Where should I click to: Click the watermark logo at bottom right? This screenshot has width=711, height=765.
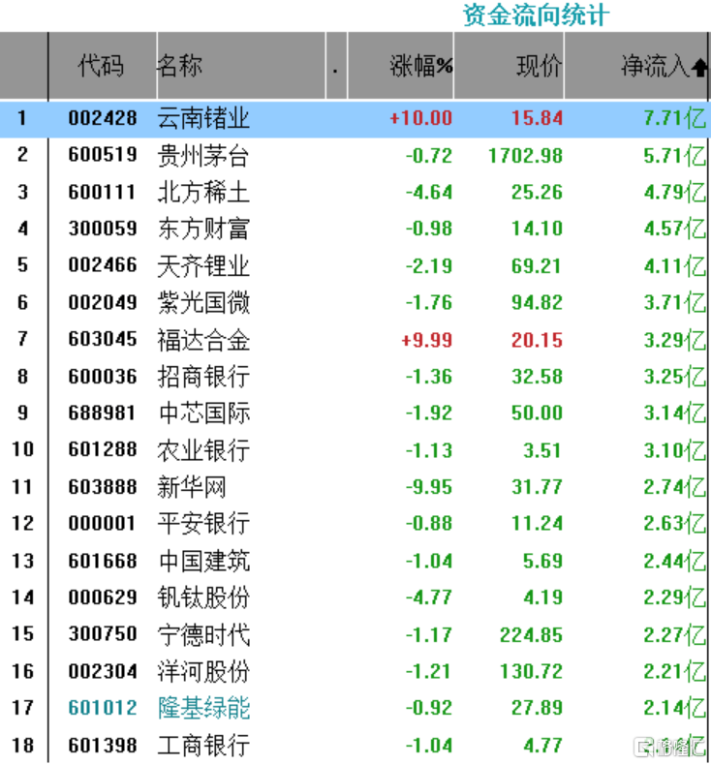(668, 746)
